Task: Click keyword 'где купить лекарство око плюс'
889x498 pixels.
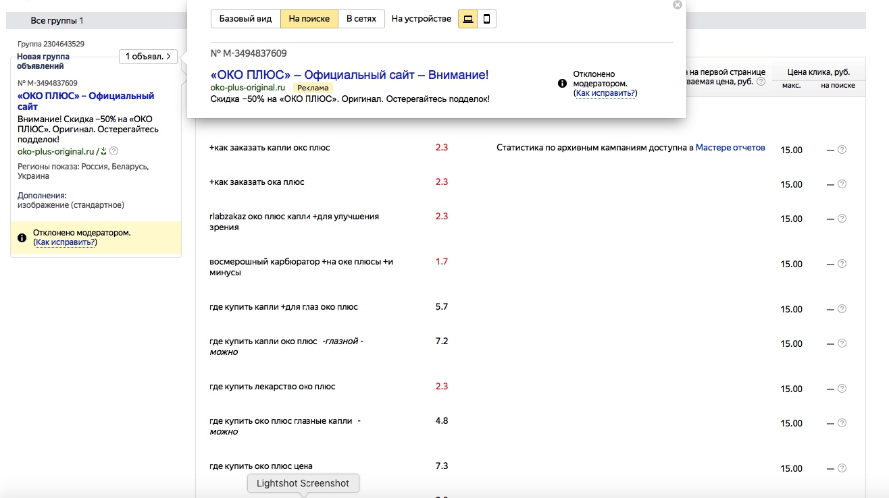Action: [273, 386]
